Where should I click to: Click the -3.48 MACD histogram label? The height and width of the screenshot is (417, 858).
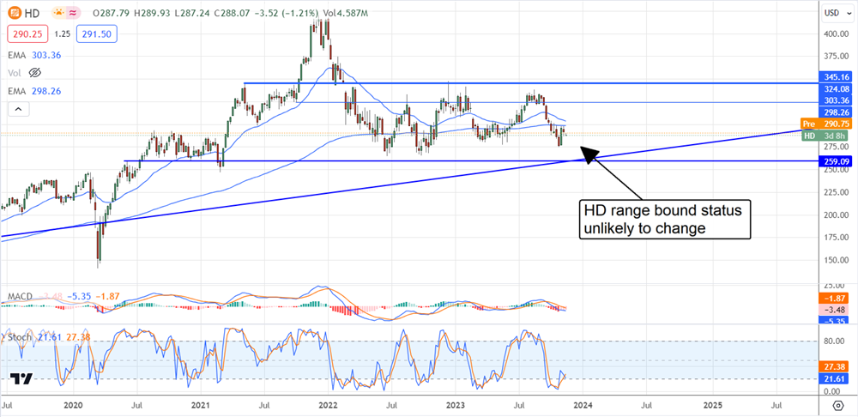pos(833,311)
